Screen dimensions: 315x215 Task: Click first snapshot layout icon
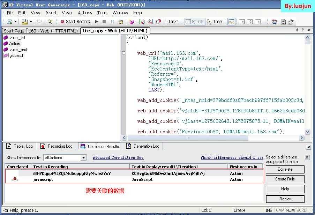click(242, 22)
